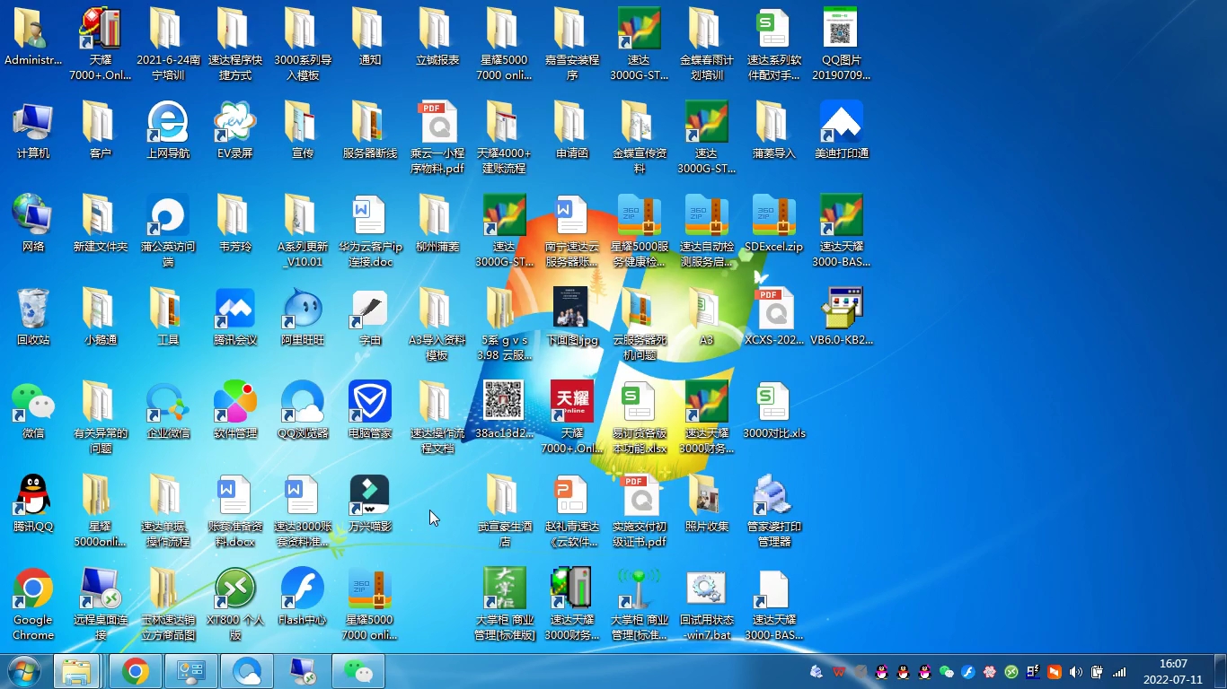This screenshot has width=1227, height=689.
Task: Open the 柳州蒲姜 folder
Action: pyautogui.click(x=437, y=224)
